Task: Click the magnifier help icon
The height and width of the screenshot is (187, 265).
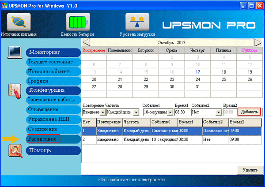Action: [x=15, y=151]
